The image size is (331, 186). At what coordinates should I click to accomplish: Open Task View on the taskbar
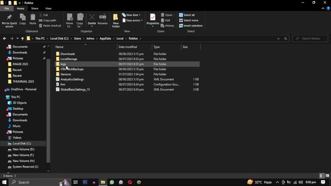tap(76, 182)
